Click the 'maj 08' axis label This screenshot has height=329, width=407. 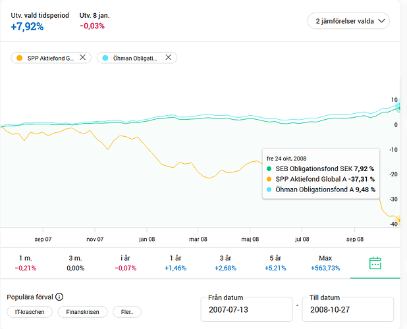250,240
